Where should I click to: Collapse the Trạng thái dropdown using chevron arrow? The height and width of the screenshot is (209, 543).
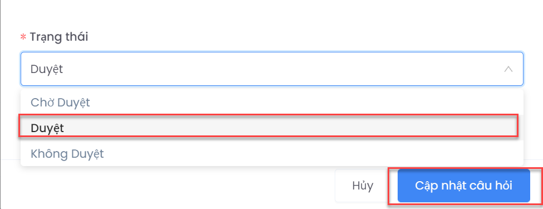click(508, 69)
